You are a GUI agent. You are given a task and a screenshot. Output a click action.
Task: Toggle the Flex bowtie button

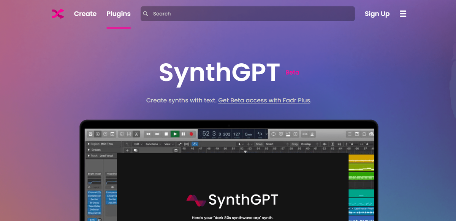click(187, 144)
